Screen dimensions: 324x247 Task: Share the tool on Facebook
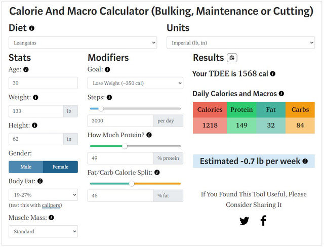coord(263,221)
